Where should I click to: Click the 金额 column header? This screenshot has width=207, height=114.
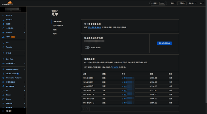click(x=152, y=74)
